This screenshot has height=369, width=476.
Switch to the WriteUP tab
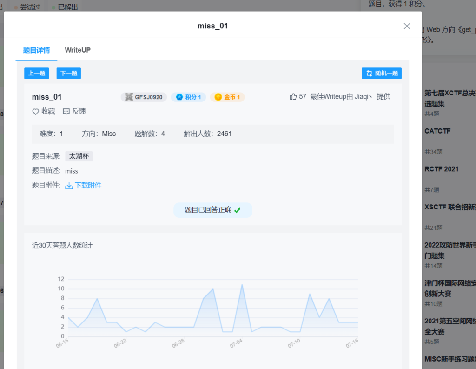[78, 50]
